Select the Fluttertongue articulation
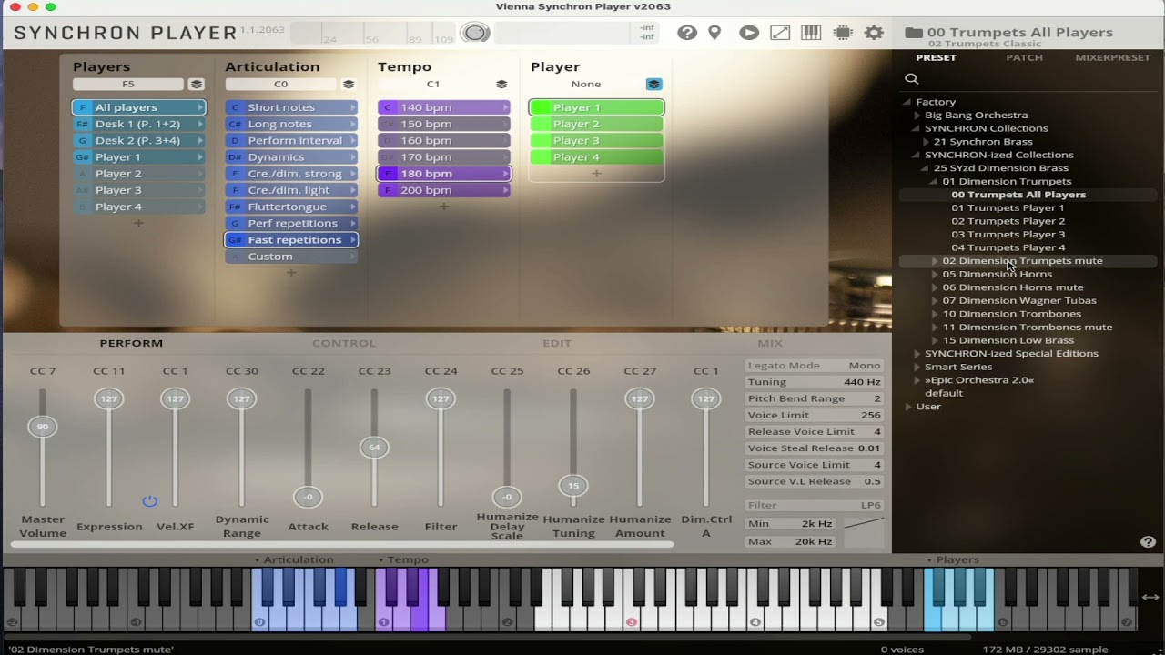This screenshot has width=1165, height=655. pos(291,207)
